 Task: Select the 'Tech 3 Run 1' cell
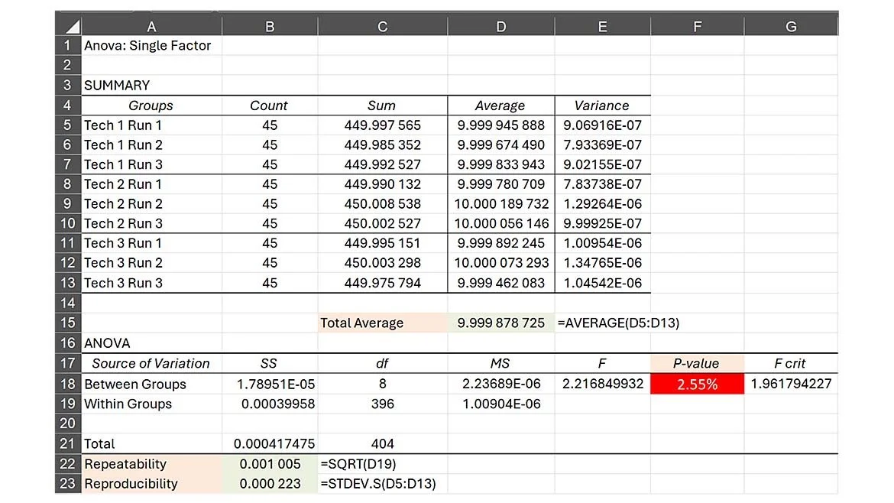pyautogui.click(x=151, y=243)
